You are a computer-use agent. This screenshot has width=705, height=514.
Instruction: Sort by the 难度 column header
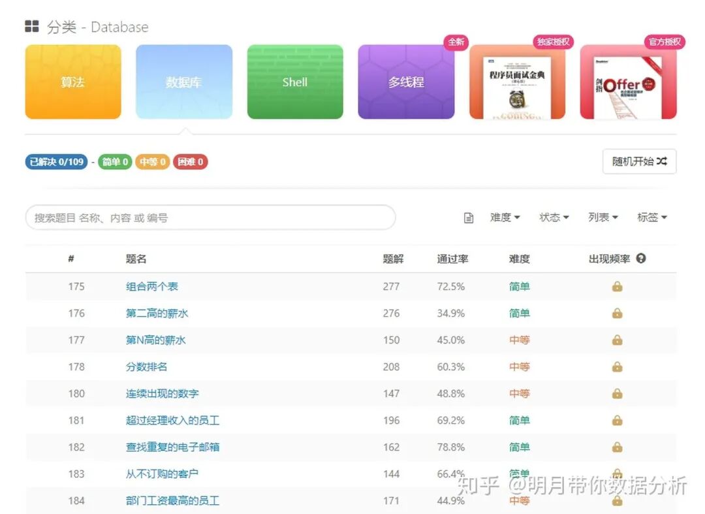[520, 259]
